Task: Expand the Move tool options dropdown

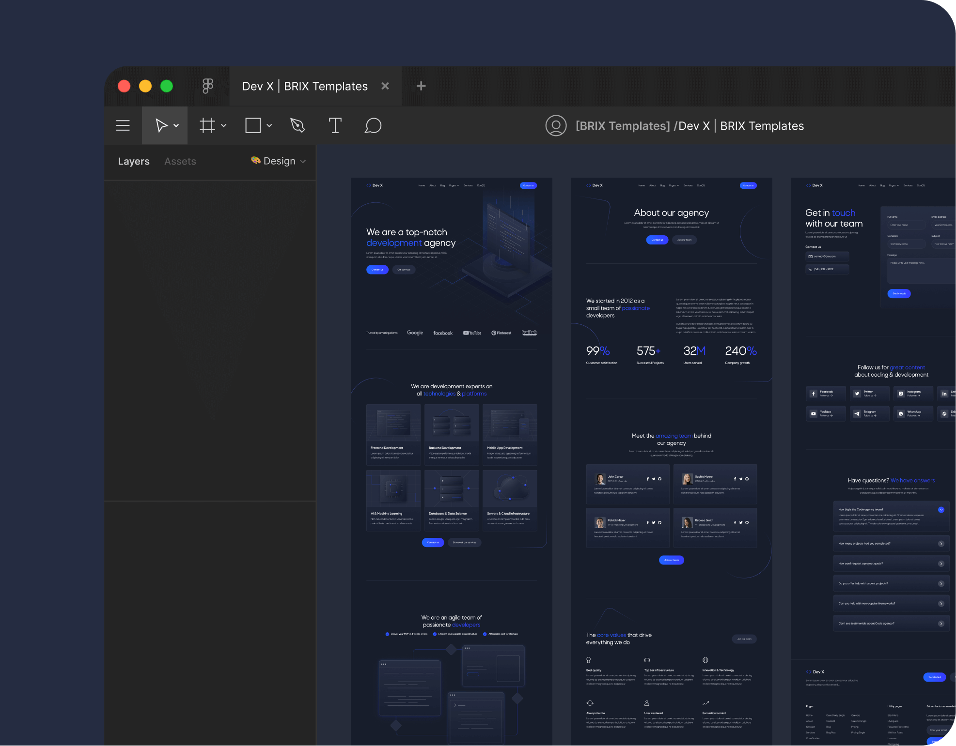Action: tap(176, 125)
